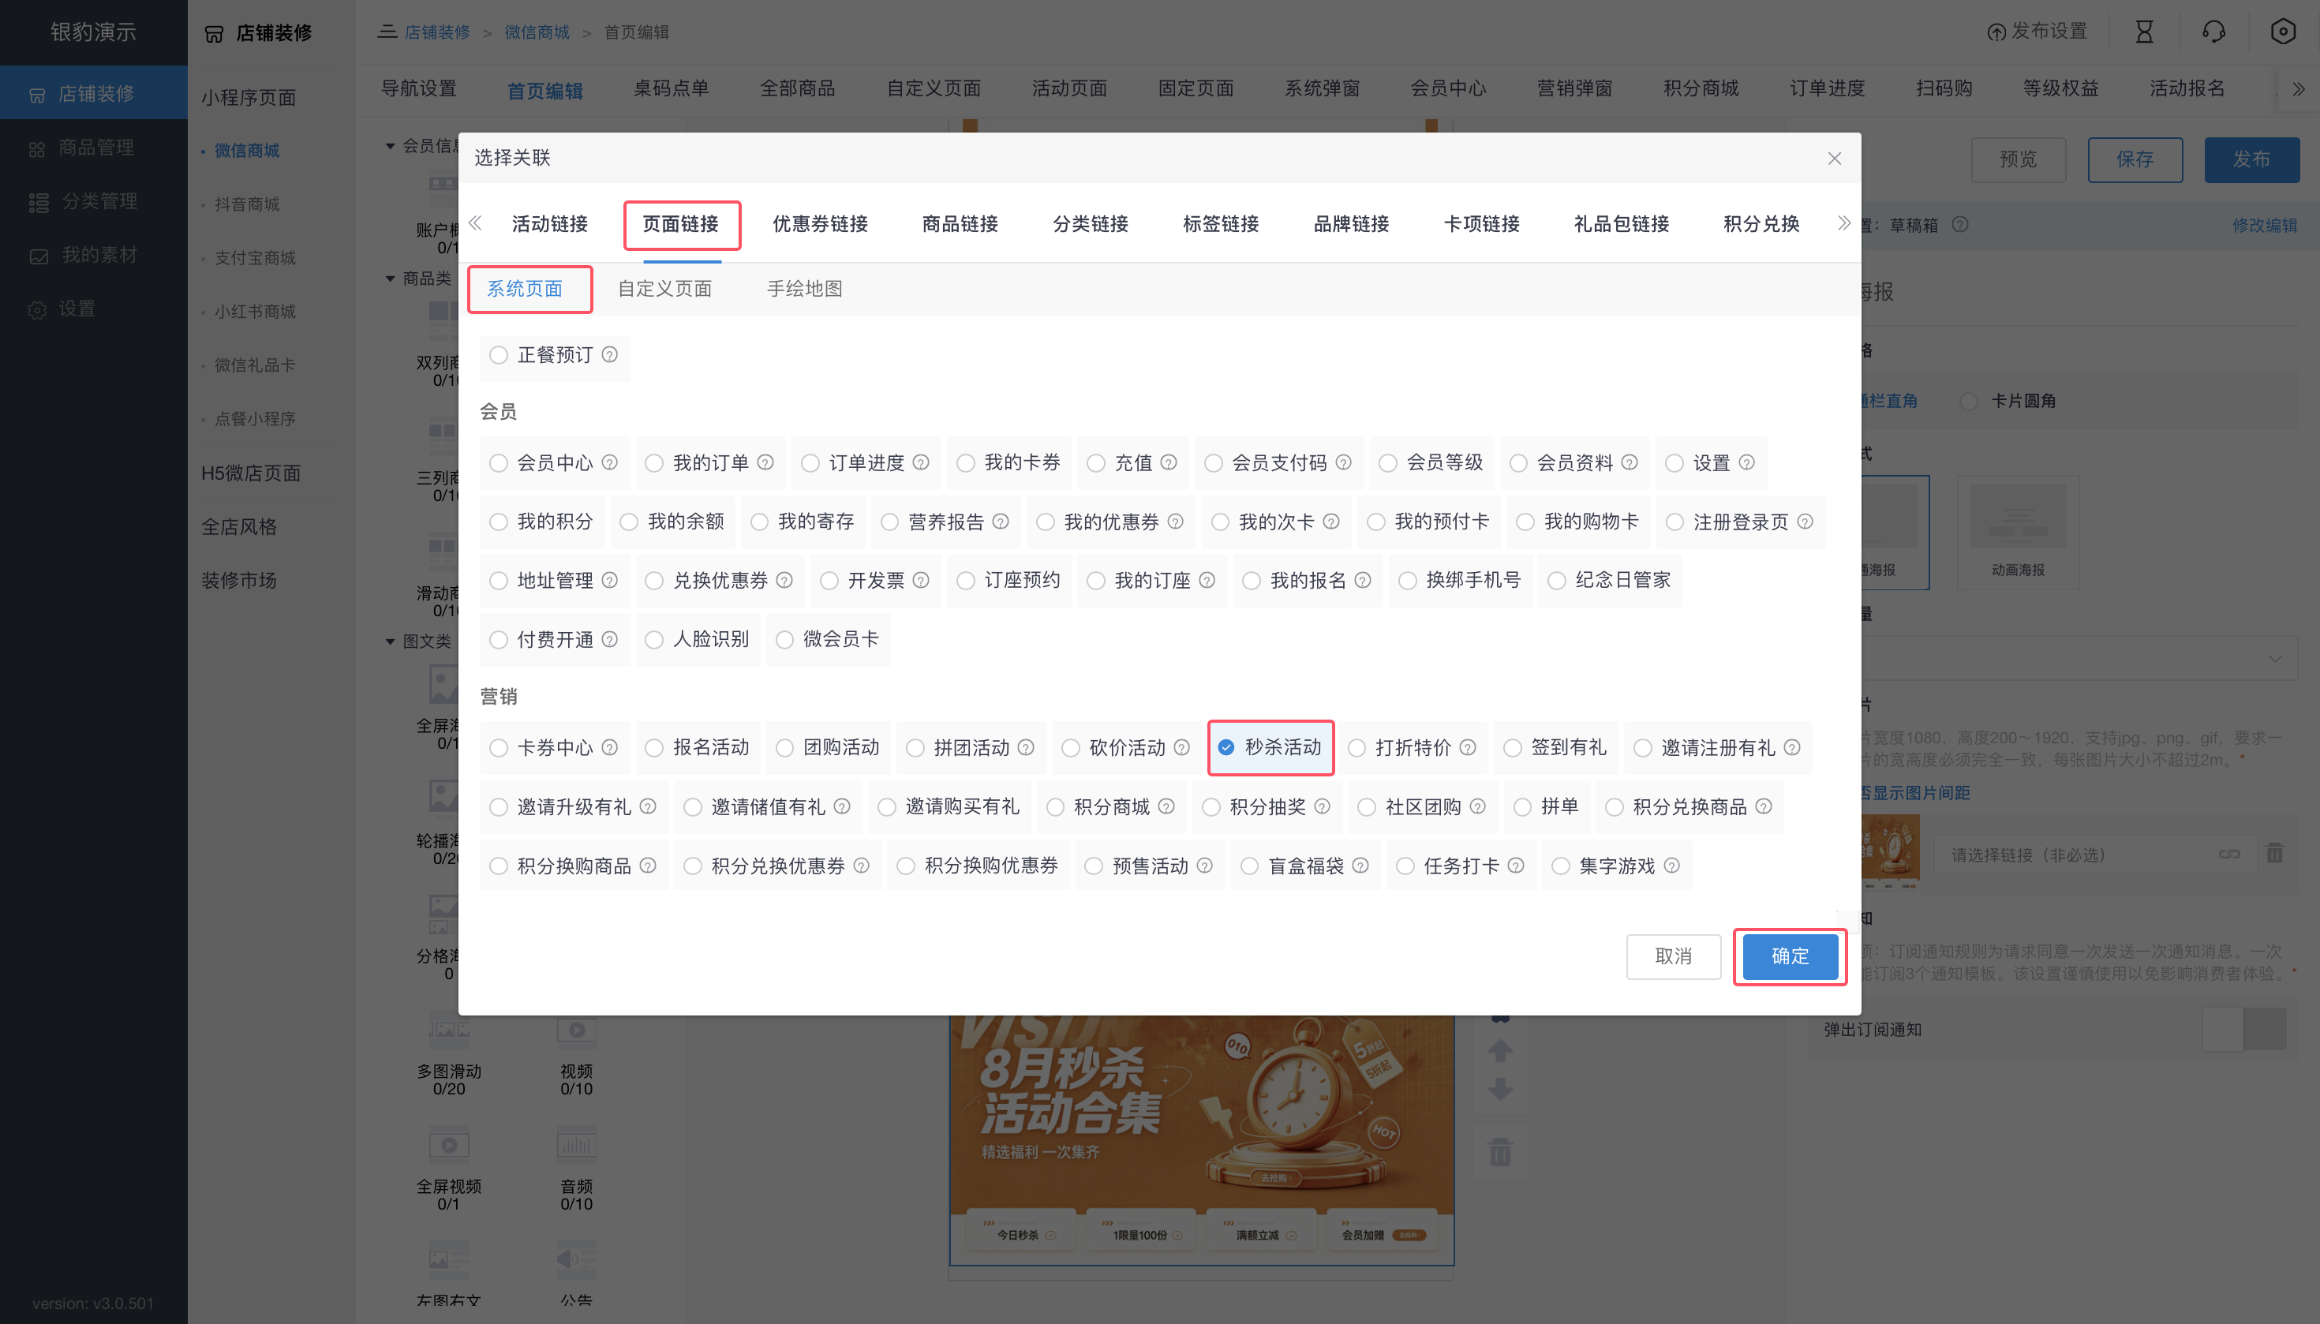
Task: Click the help icon beside 我的订单
Action: pos(765,463)
